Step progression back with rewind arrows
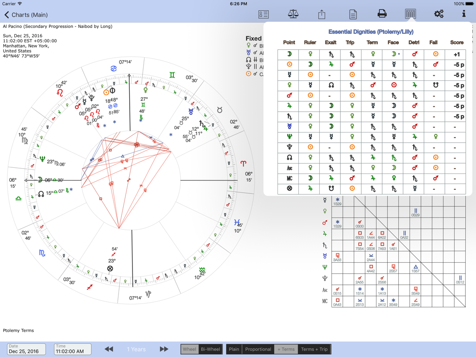This screenshot has width=476, height=357. (109, 349)
